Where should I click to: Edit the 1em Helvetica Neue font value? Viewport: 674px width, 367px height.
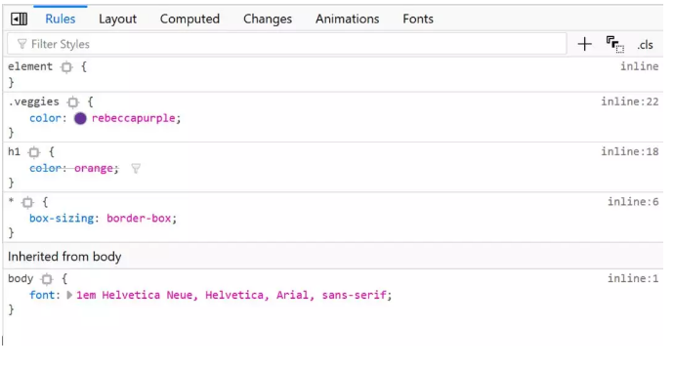click(x=232, y=295)
